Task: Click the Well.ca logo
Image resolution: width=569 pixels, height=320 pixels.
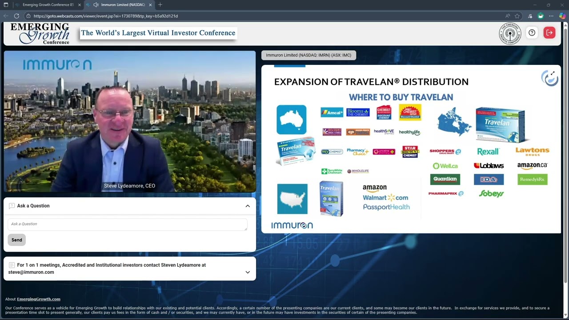Action: [445, 166]
